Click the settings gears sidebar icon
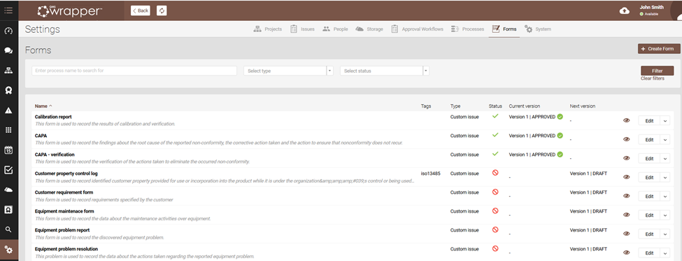Image resolution: width=682 pixels, height=261 pixels. point(8,250)
